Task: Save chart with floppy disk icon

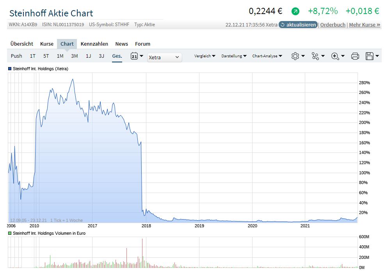Action: [x=370, y=56]
